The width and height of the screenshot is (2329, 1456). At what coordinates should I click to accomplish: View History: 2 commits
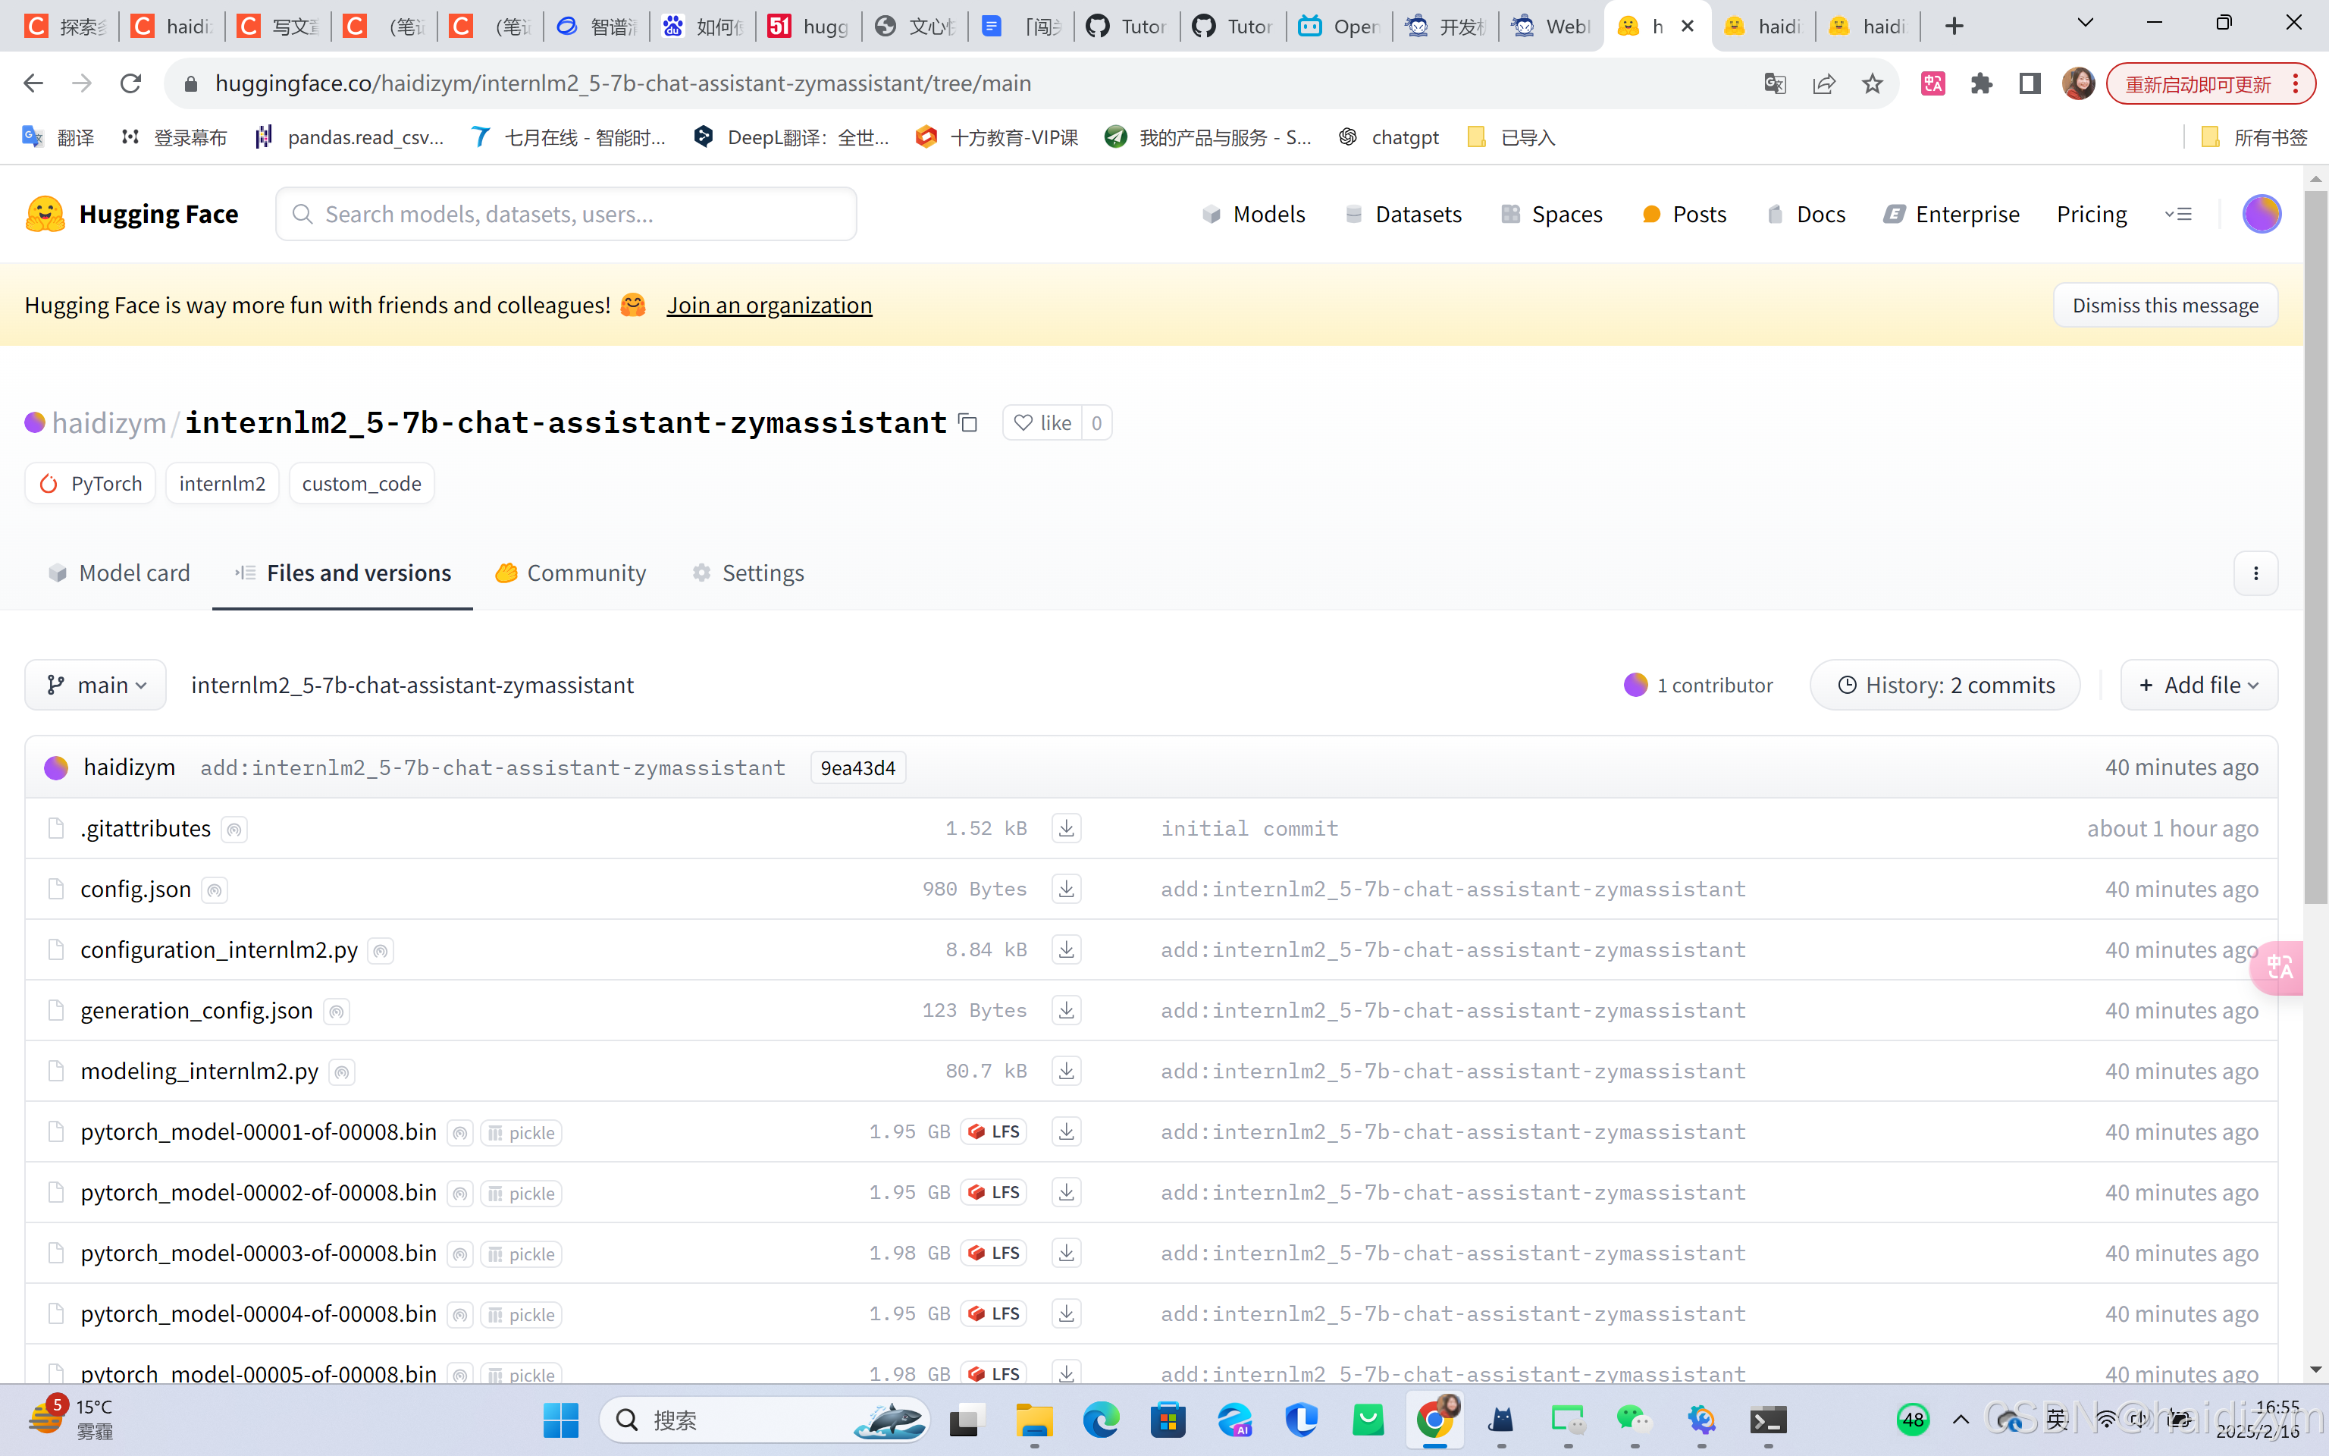(1945, 685)
